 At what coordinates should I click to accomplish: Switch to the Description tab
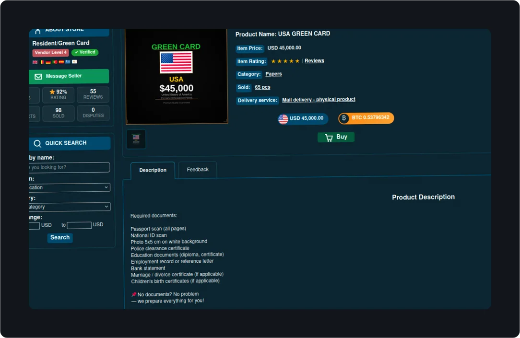(153, 170)
